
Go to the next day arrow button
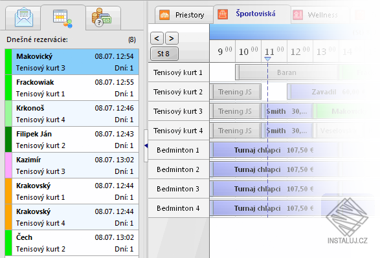tap(172, 38)
